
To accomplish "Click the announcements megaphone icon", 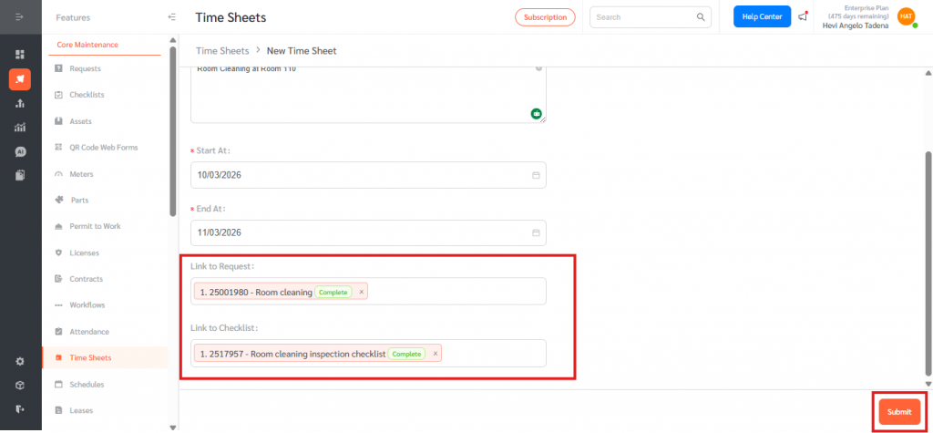I will point(803,16).
